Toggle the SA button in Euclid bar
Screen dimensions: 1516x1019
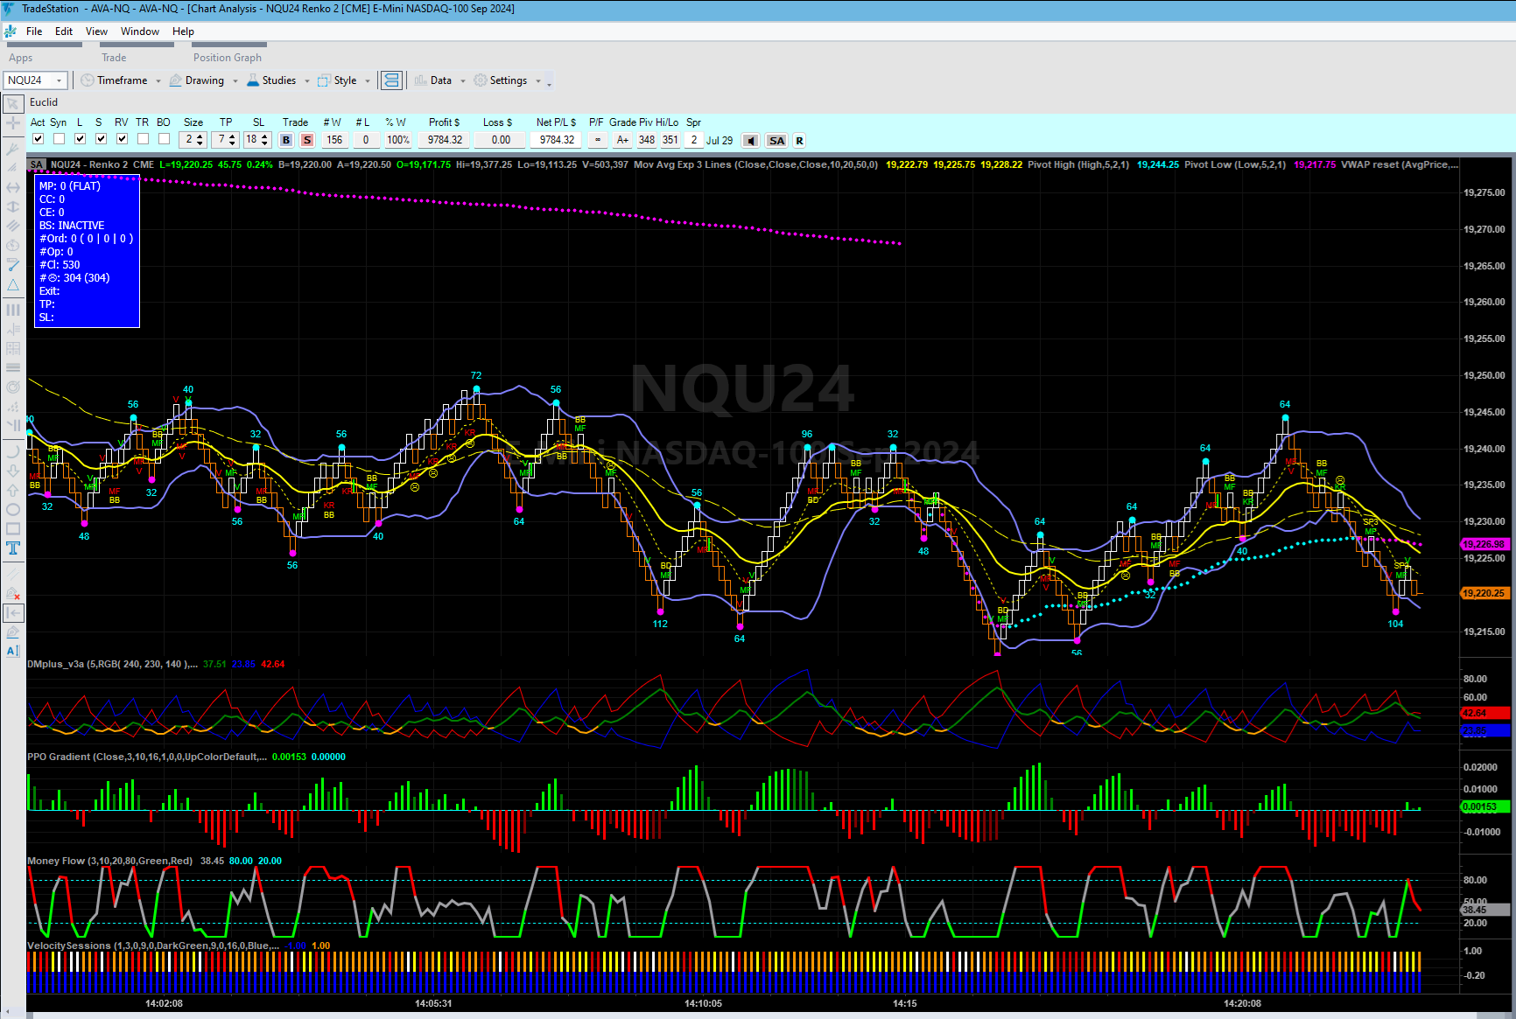776,141
